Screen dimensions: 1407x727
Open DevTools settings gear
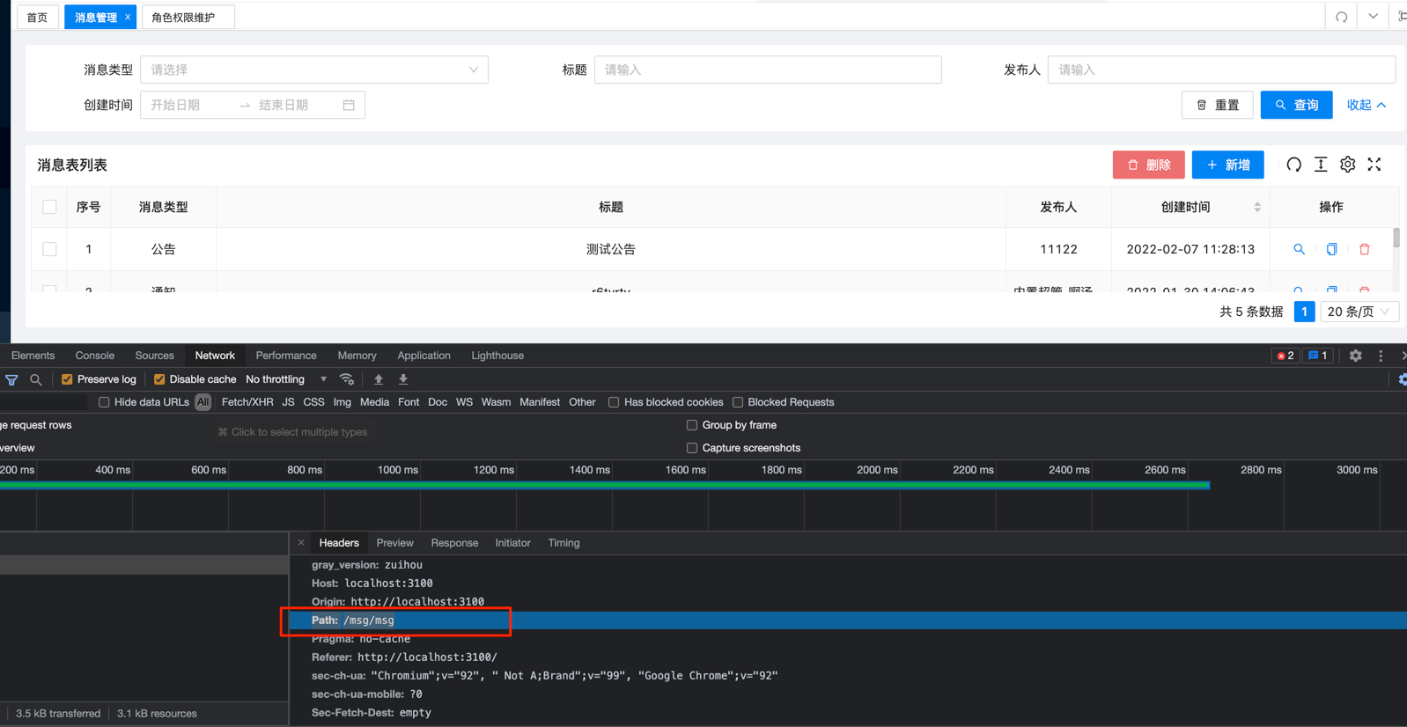pyautogui.click(x=1355, y=356)
